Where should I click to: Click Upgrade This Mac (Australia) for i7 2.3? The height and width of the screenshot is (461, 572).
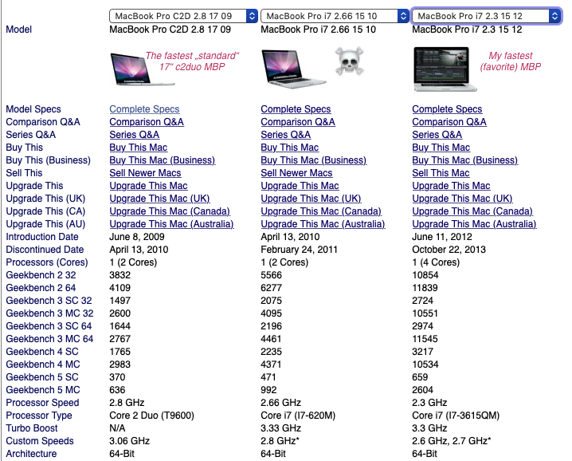(474, 224)
